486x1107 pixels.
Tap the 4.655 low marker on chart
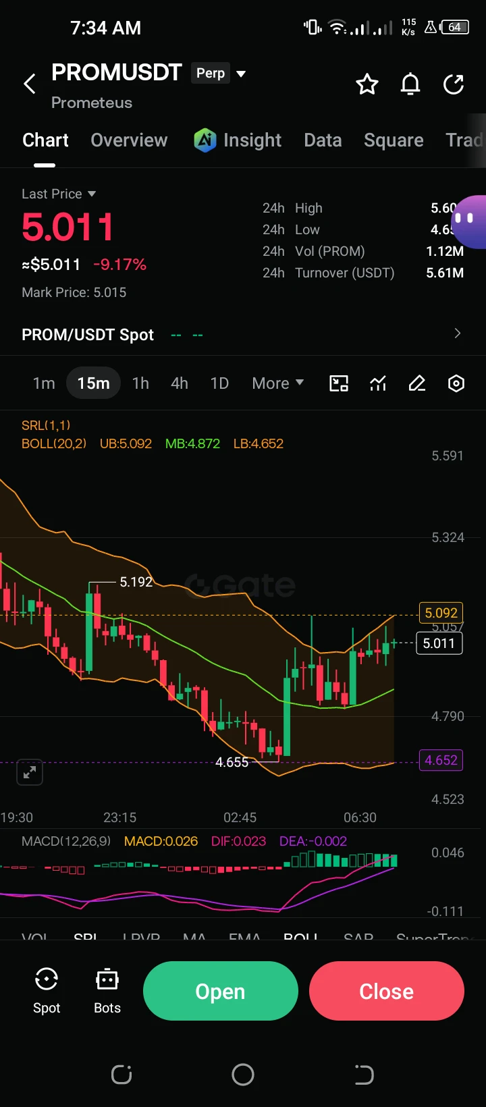(x=232, y=762)
